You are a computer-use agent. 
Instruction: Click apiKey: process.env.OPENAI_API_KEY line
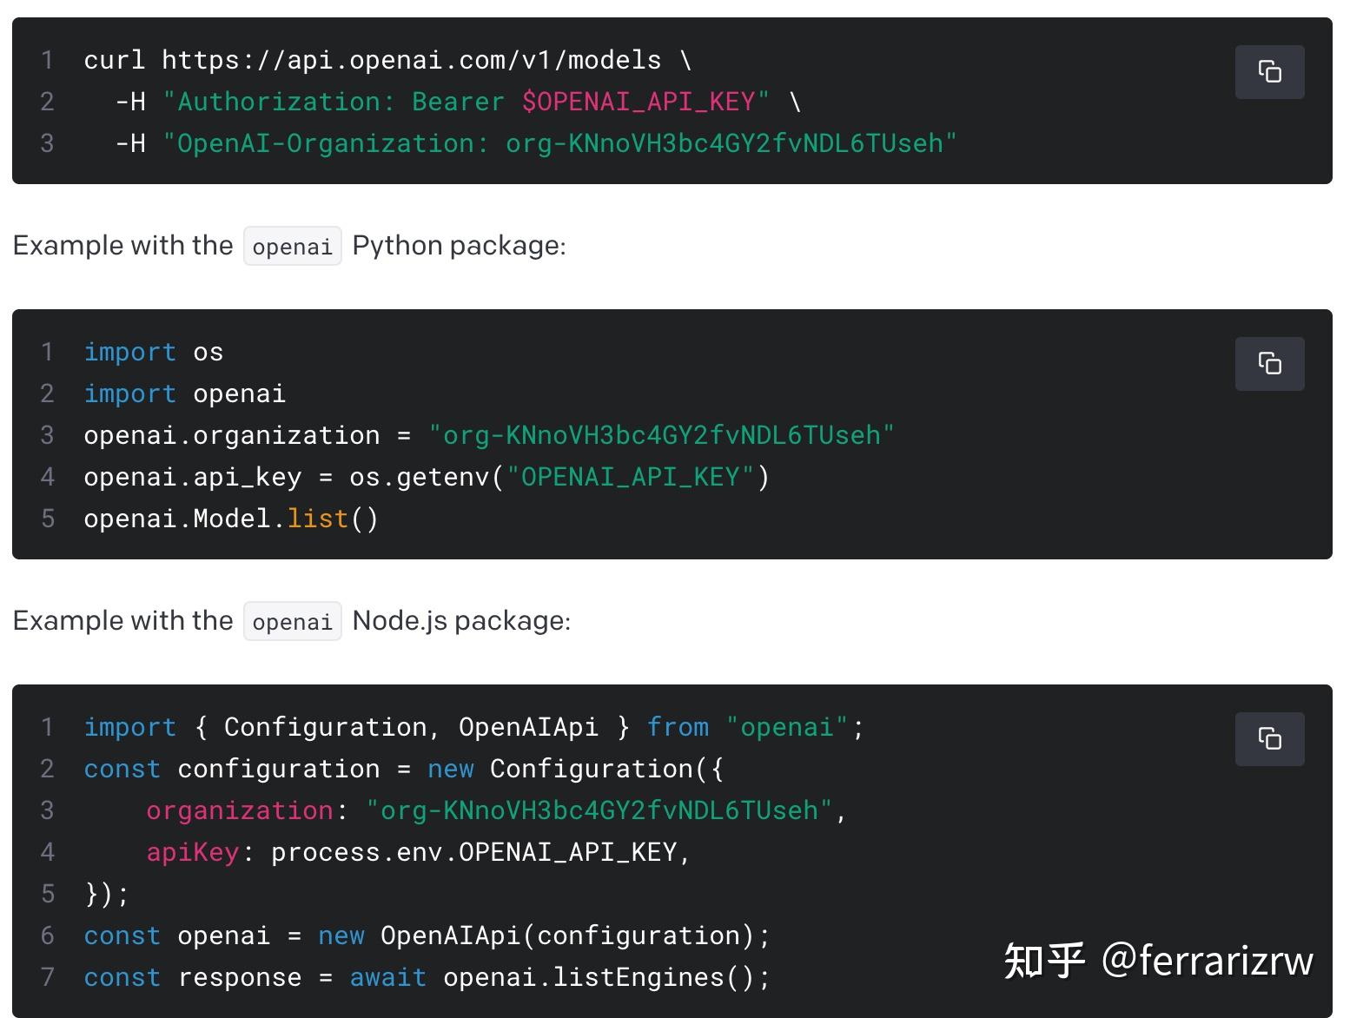419,852
